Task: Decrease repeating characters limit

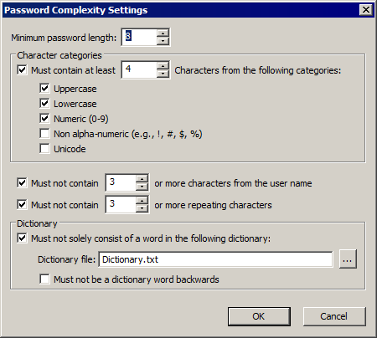Action: [x=142, y=208]
